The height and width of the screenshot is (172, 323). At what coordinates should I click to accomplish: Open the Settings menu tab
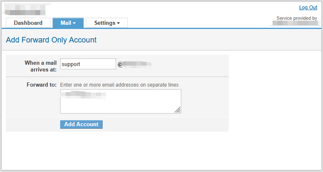pos(107,23)
